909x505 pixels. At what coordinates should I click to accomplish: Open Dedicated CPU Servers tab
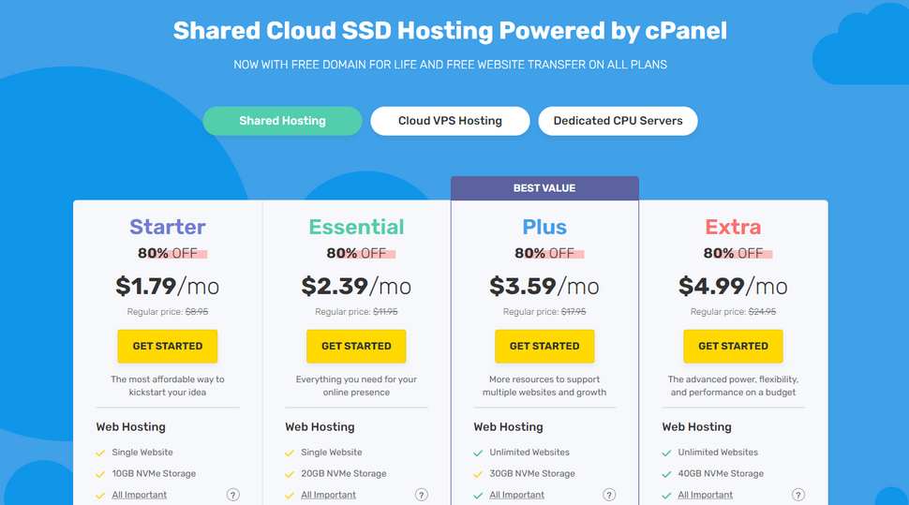coord(618,121)
